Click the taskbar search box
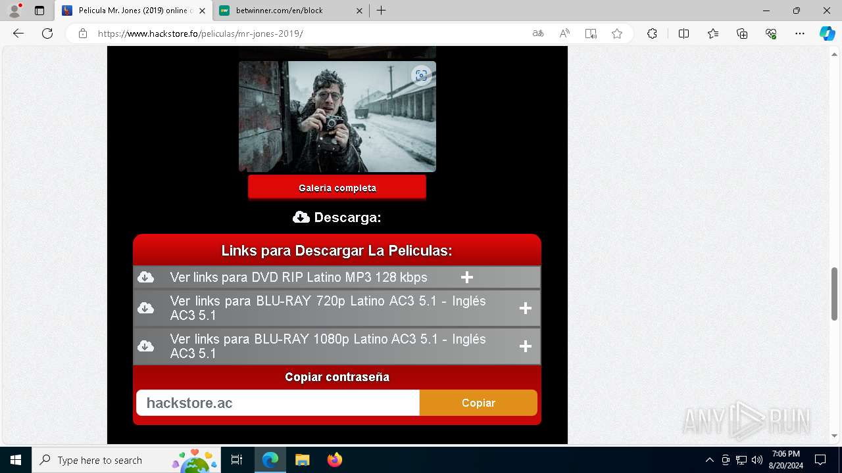This screenshot has height=473, width=842. (x=126, y=460)
